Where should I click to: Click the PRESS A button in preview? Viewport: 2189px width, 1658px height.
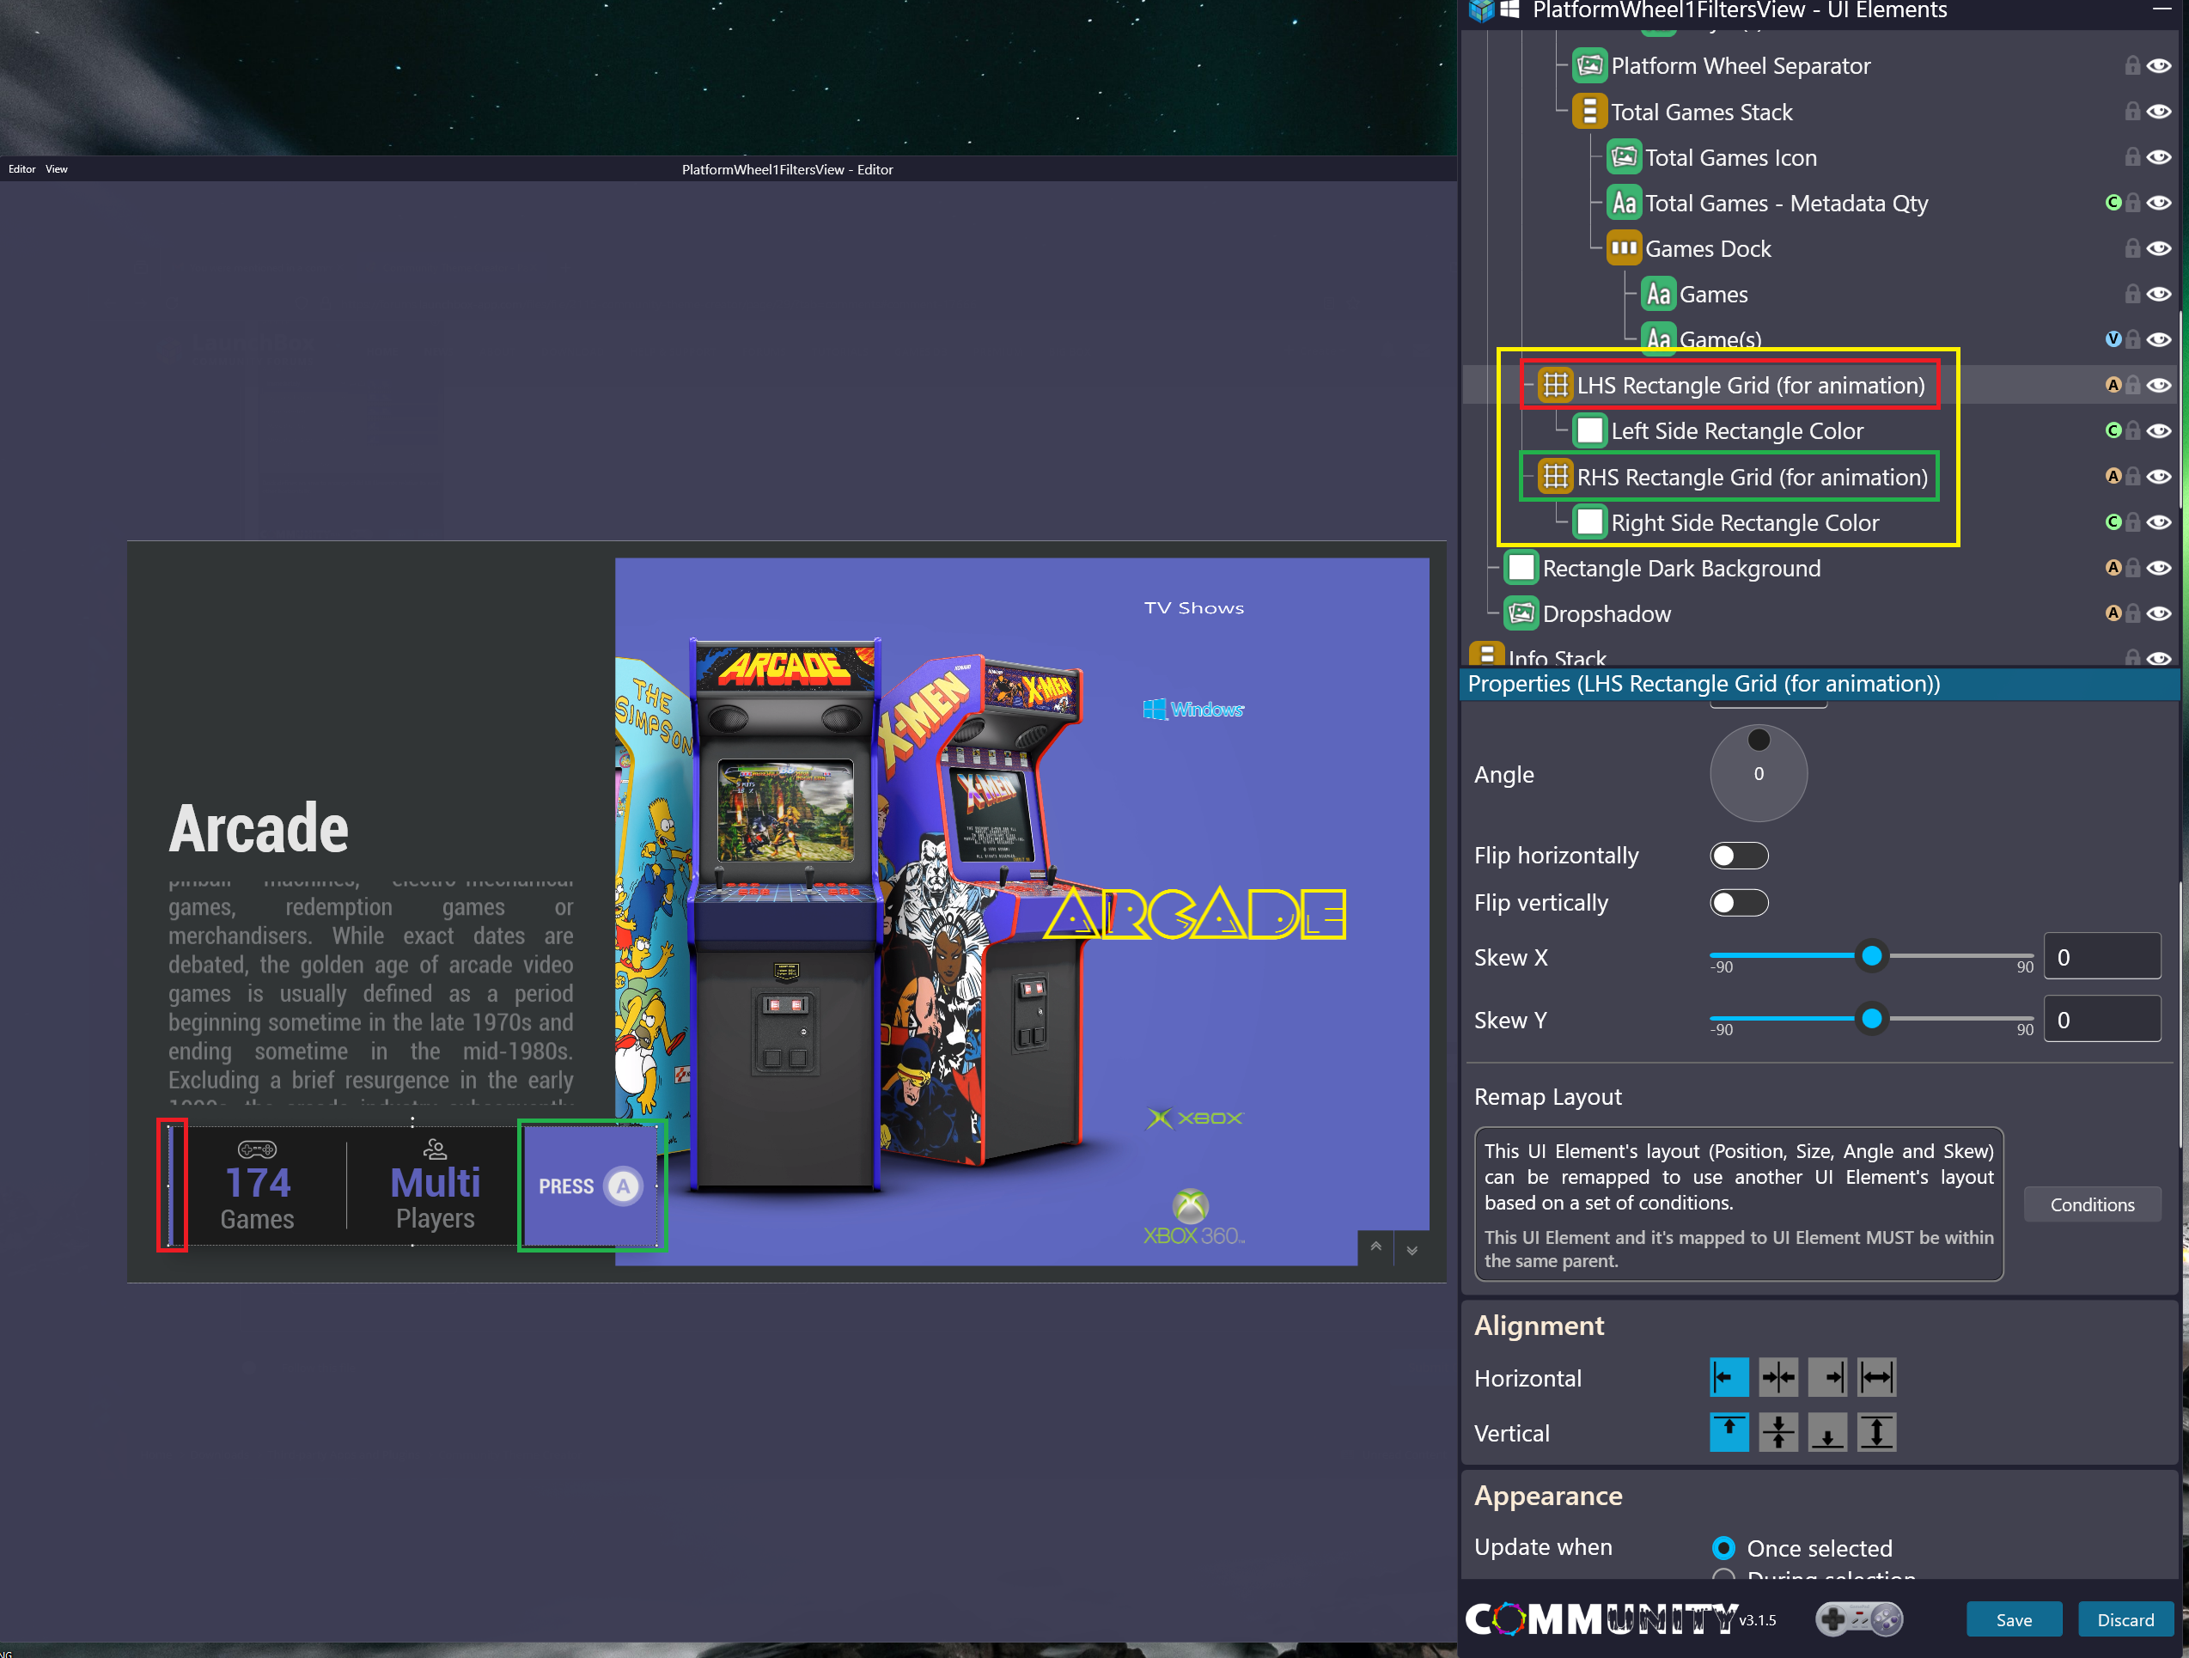point(591,1186)
